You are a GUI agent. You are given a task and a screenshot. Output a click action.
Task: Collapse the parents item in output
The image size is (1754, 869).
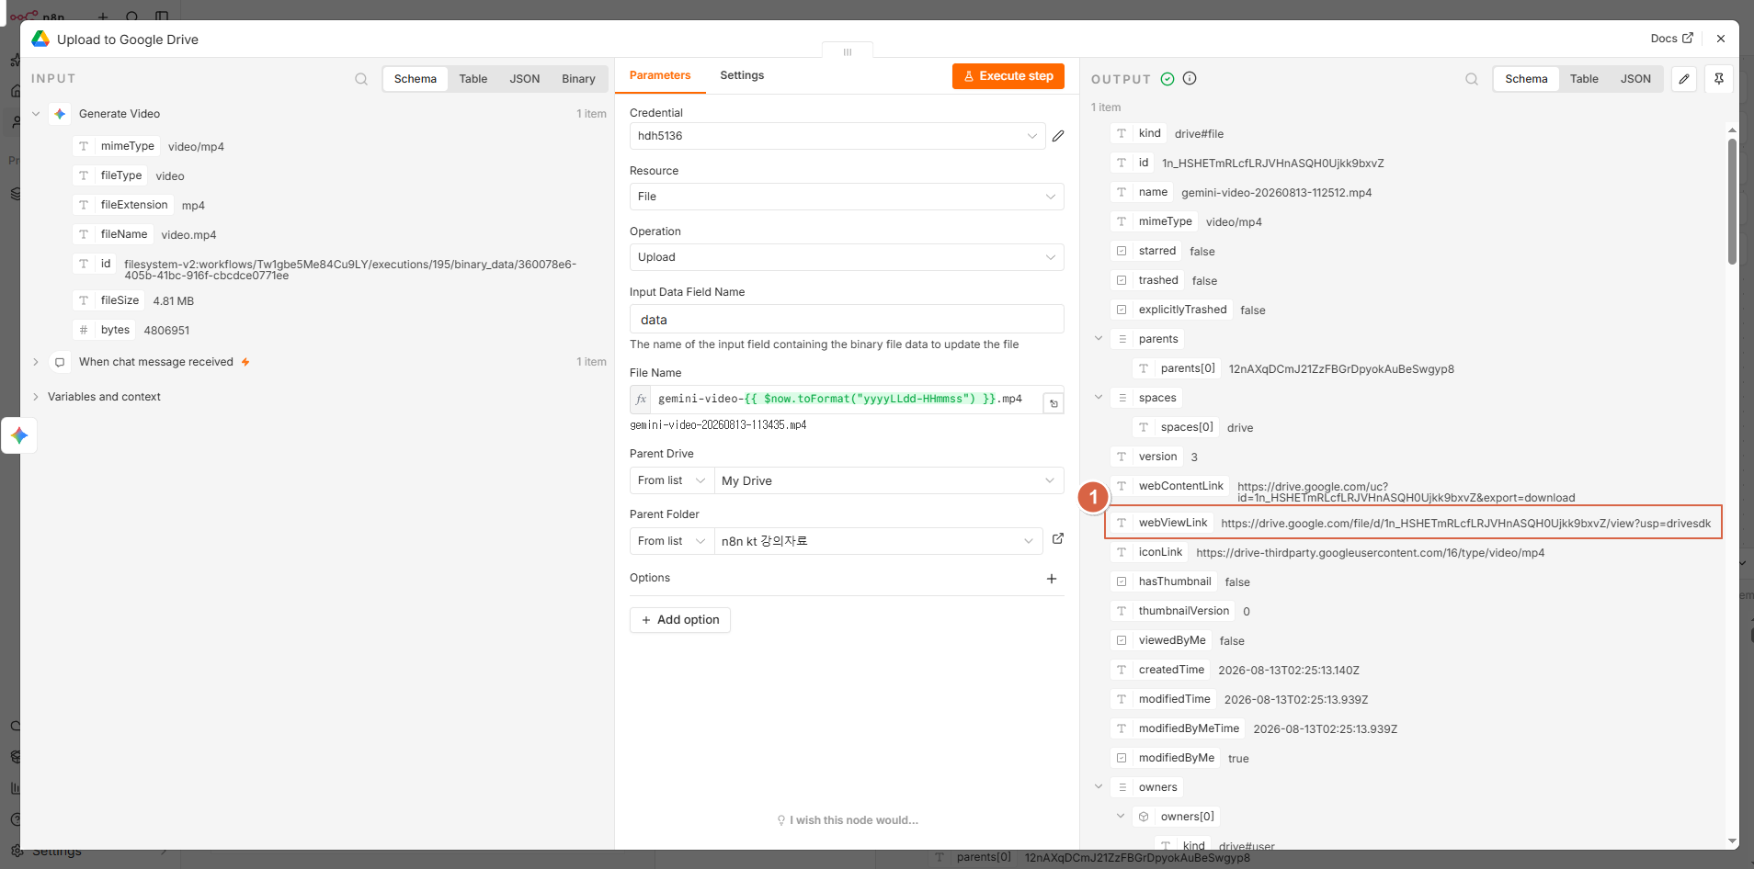tap(1099, 339)
